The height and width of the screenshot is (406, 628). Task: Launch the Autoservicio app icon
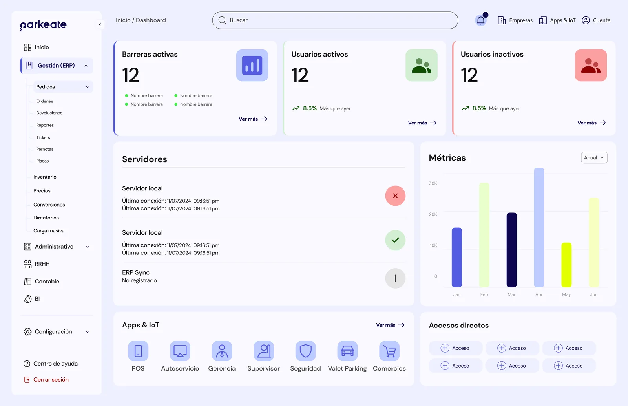coord(180,351)
